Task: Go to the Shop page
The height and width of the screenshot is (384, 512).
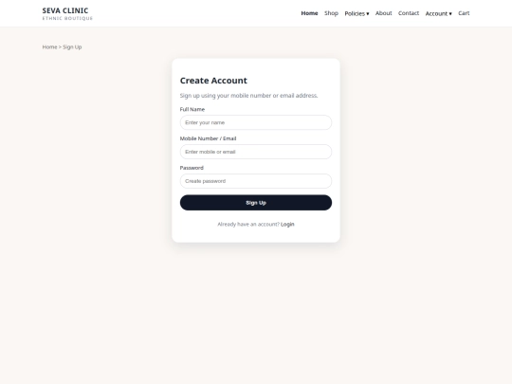Action: pos(331,13)
